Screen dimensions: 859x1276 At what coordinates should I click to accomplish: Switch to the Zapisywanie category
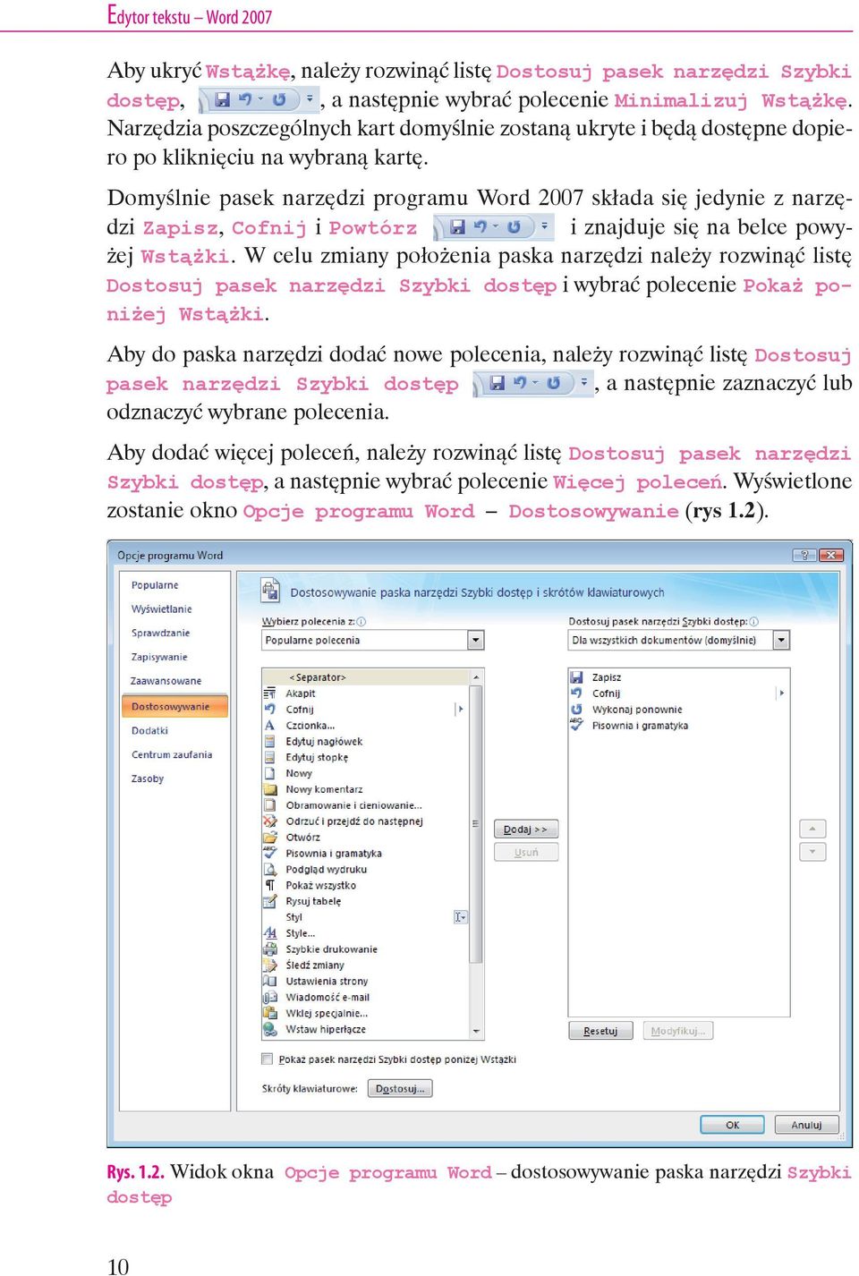coord(159,658)
